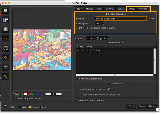Viewport: 161px width, 114px height.
Task: Click the expand arrows icon
Action: point(5,67)
